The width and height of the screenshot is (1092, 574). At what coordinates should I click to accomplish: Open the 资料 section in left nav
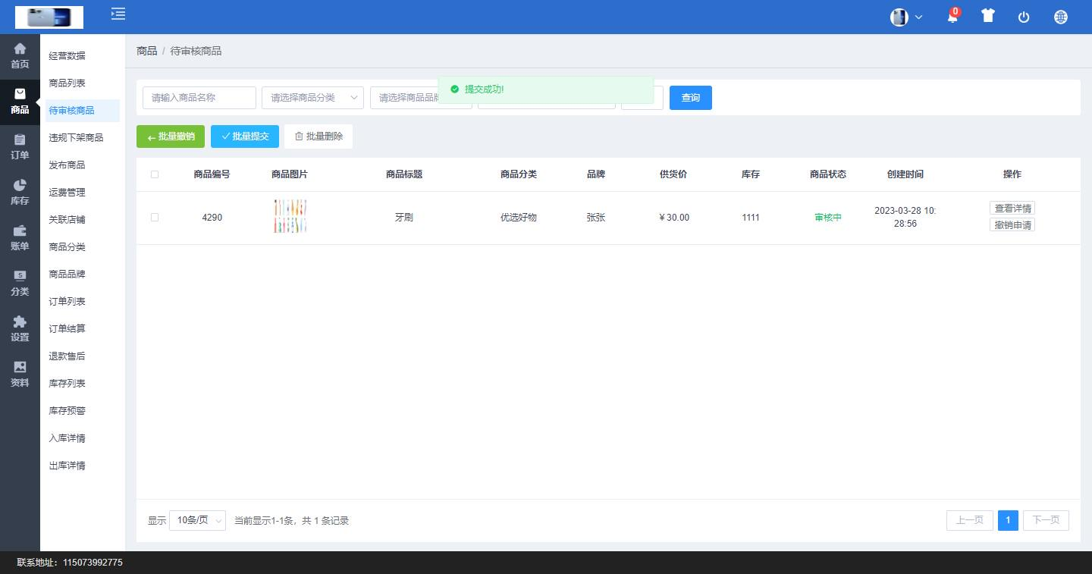click(x=20, y=375)
